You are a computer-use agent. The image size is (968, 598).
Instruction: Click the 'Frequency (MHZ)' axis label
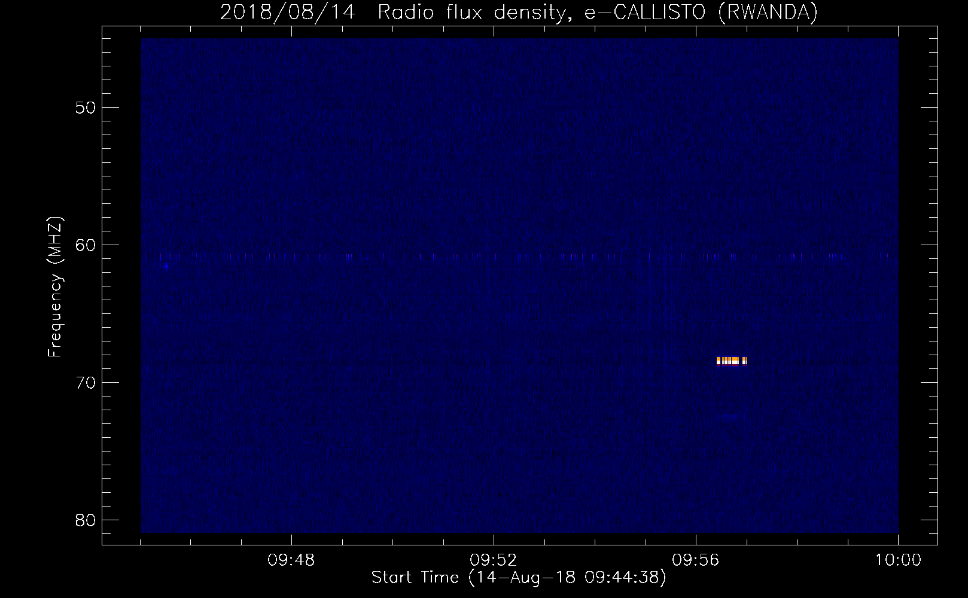55,287
